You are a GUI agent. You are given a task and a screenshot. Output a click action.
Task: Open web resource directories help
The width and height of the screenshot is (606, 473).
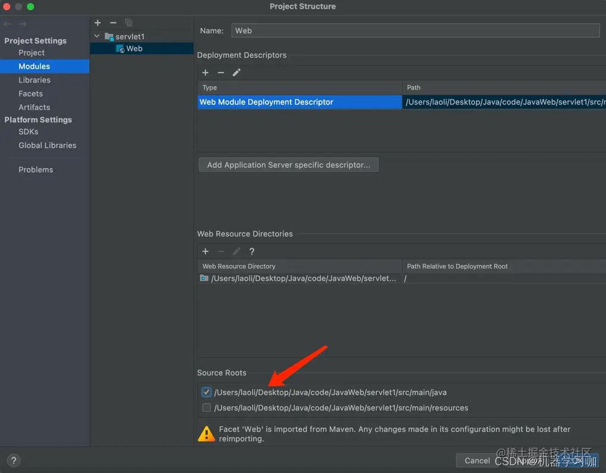(x=252, y=251)
